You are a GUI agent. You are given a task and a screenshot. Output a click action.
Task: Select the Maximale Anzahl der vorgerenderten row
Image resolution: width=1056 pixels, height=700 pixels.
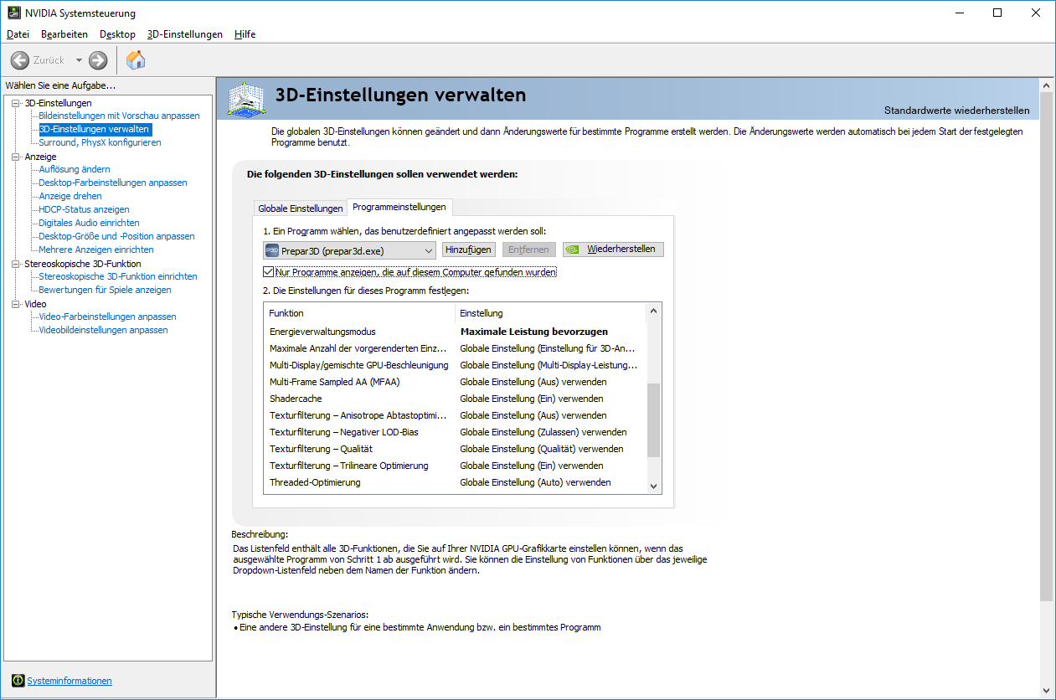pos(455,348)
